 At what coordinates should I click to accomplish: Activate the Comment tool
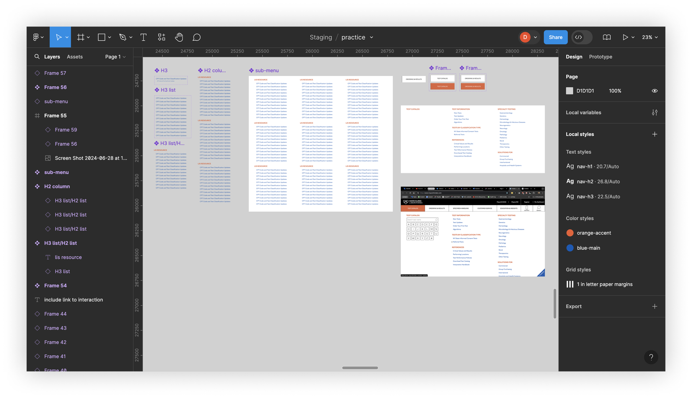point(197,37)
